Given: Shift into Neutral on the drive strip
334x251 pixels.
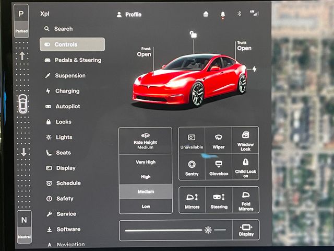Looking at the screenshot, I should pos(24,227).
